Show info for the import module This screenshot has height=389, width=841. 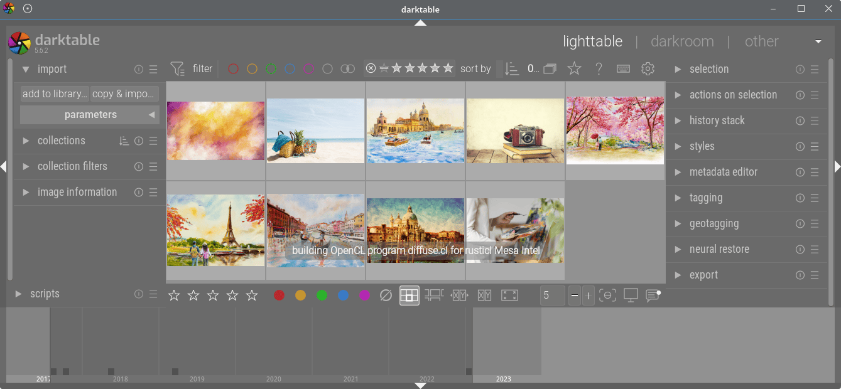click(139, 70)
